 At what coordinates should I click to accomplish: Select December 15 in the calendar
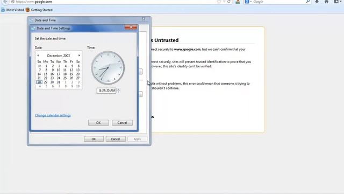[46, 74]
